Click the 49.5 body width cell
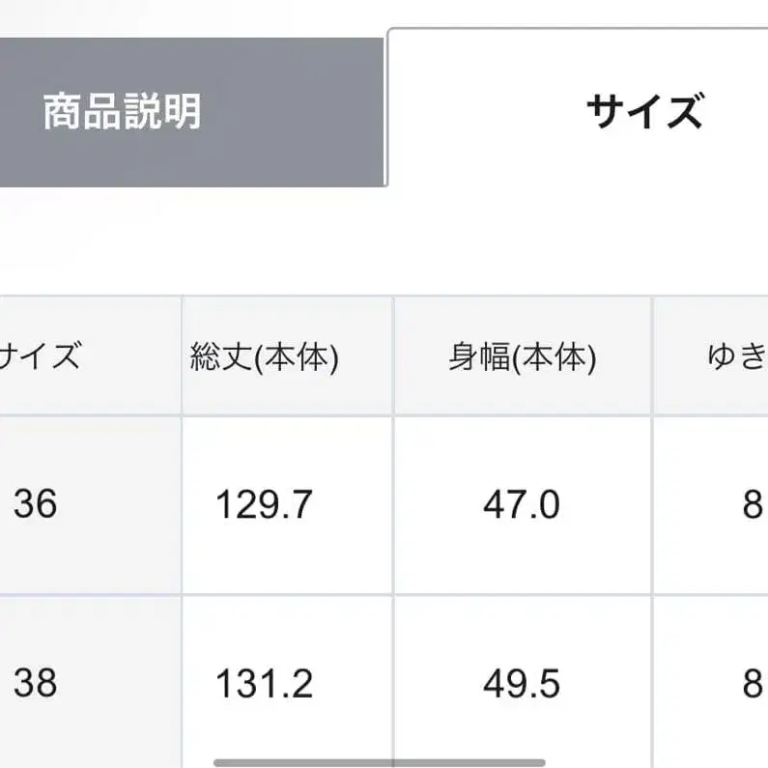The image size is (768, 768). tap(522, 684)
